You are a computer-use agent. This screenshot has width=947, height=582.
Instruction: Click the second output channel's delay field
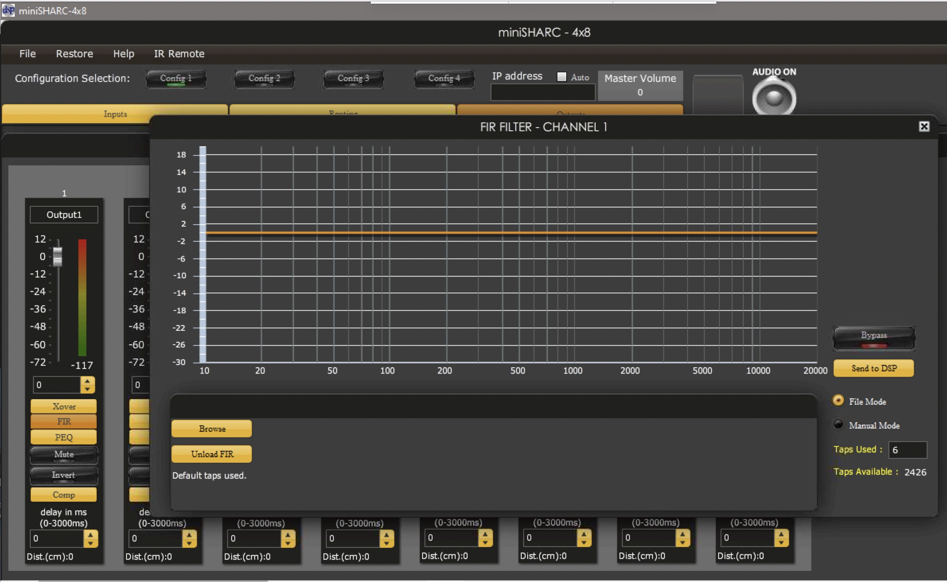tap(156, 539)
